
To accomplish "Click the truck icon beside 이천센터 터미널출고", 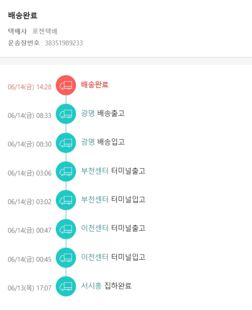I will point(66,229).
